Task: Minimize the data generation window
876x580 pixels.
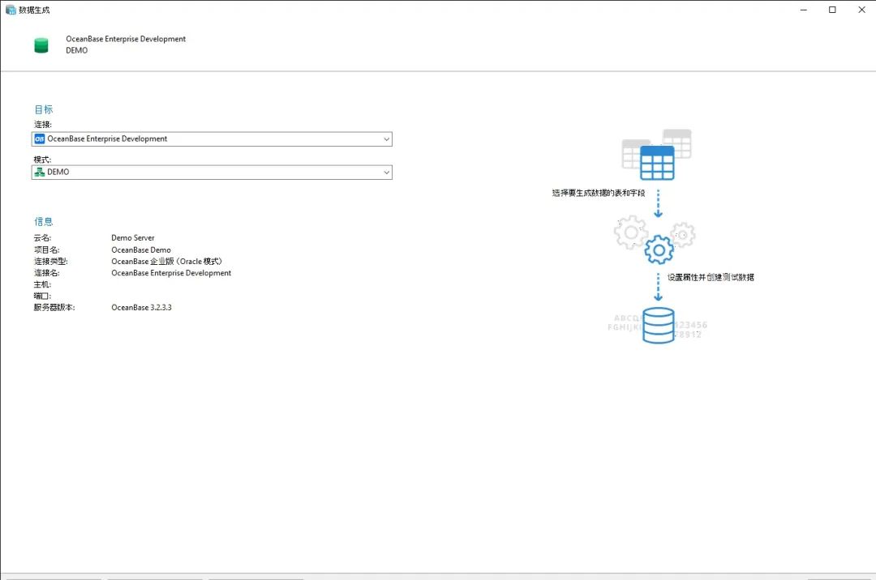Action: tap(804, 10)
